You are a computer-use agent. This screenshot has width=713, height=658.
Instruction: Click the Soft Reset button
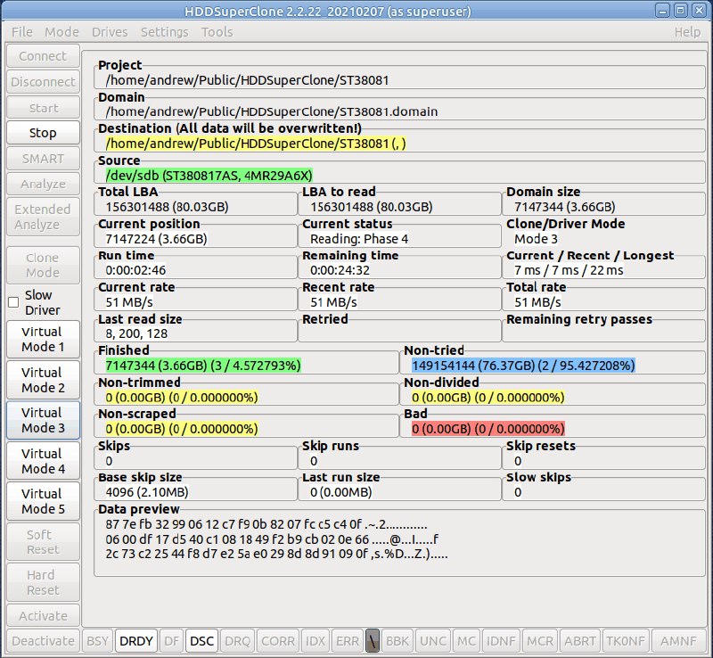(43, 541)
